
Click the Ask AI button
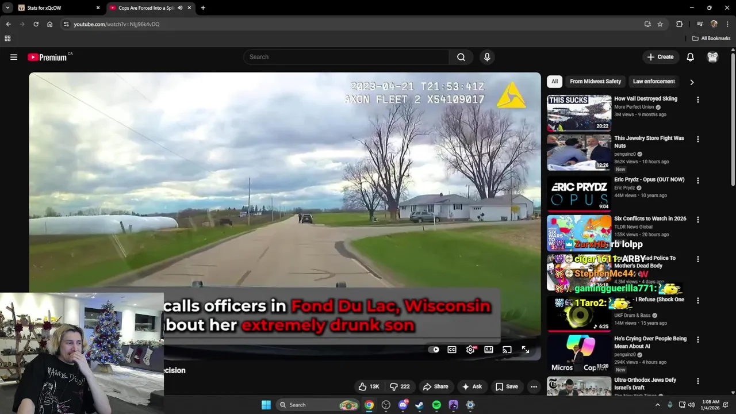tap(471, 386)
